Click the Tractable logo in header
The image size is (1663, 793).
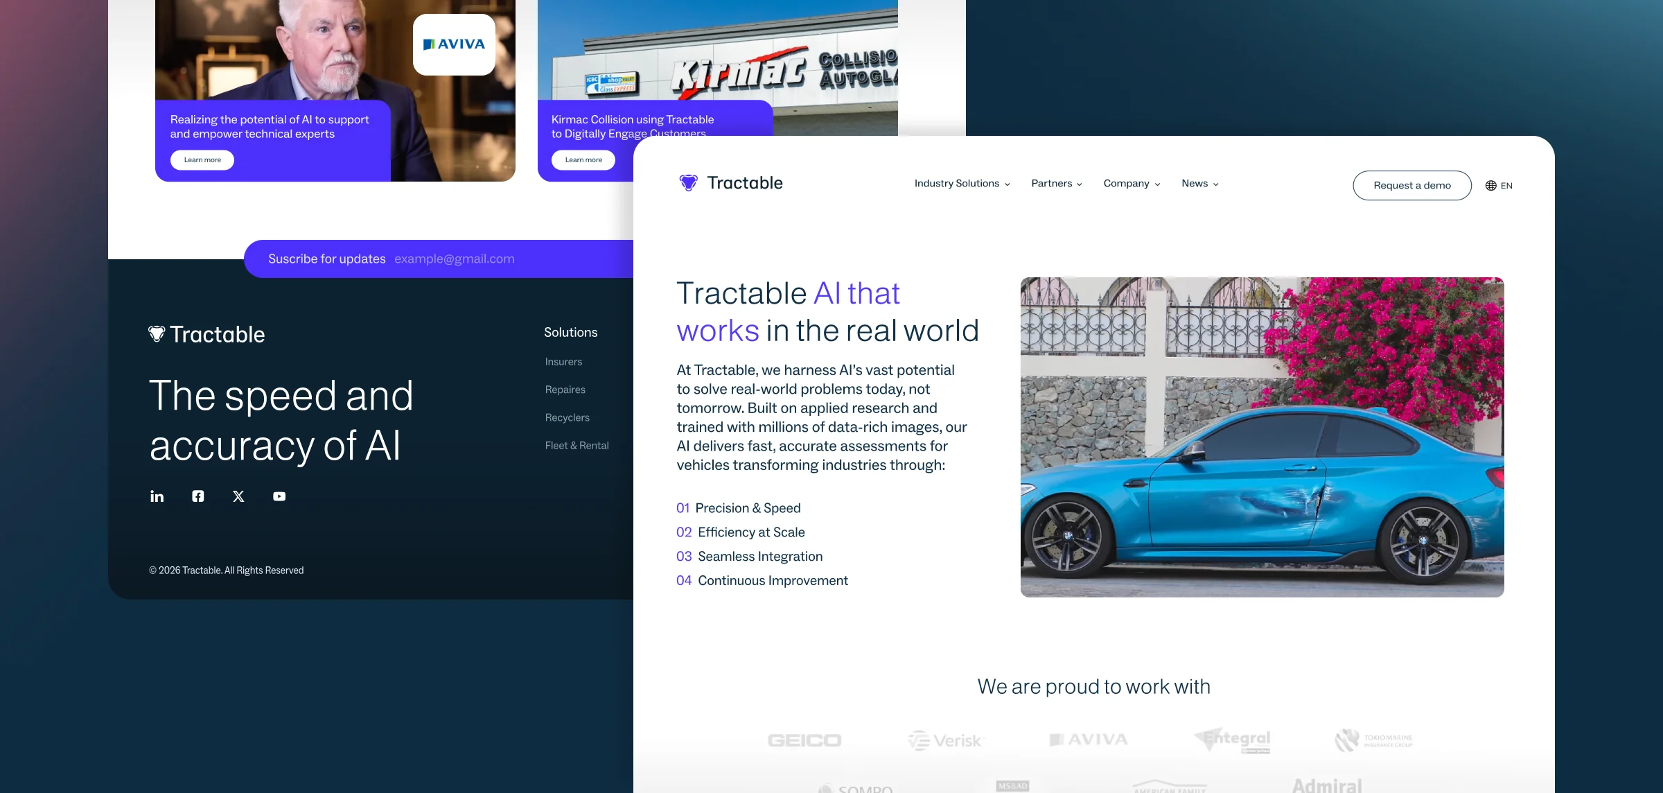731,183
